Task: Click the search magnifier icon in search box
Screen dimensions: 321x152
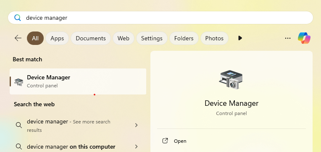Action: pyautogui.click(x=18, y=18)
